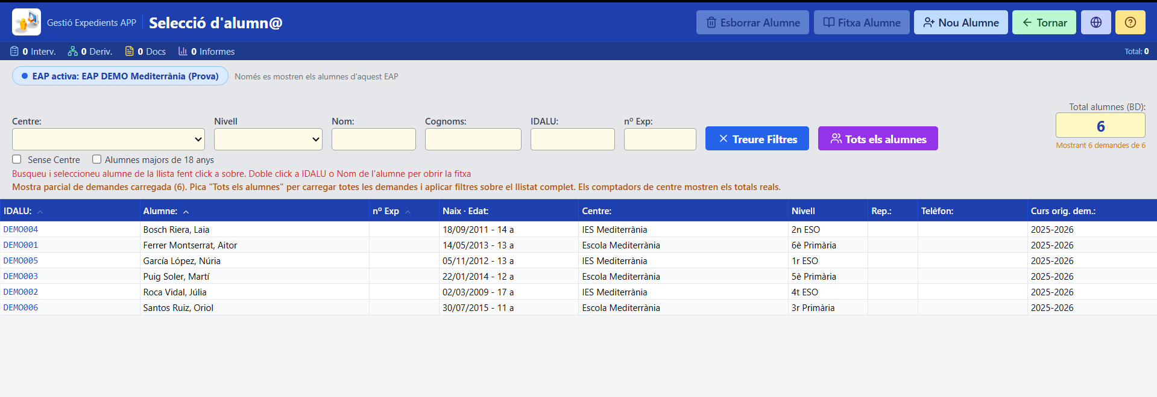Click the Interv. clipboard icon
This screenshot has width=1157, height=397.
coord(14,51)
